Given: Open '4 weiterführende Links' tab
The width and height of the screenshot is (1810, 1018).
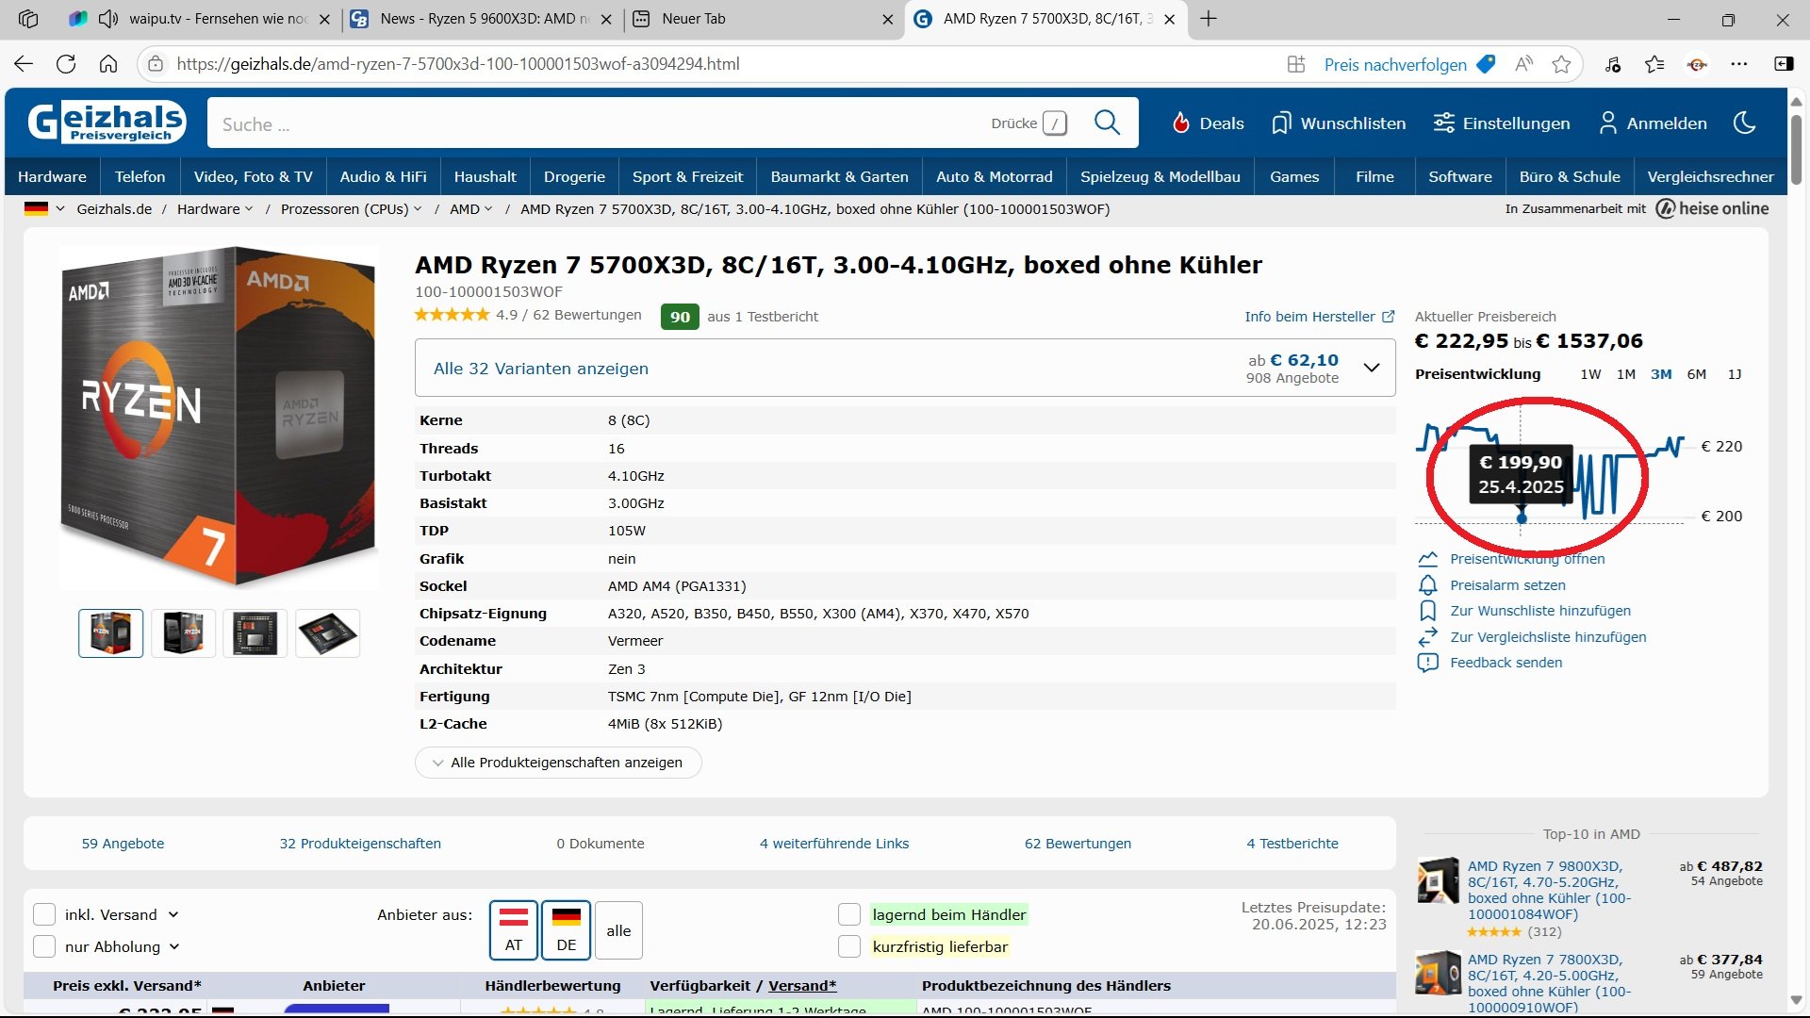Looking at the screenshot, I should tap(834, 844).
